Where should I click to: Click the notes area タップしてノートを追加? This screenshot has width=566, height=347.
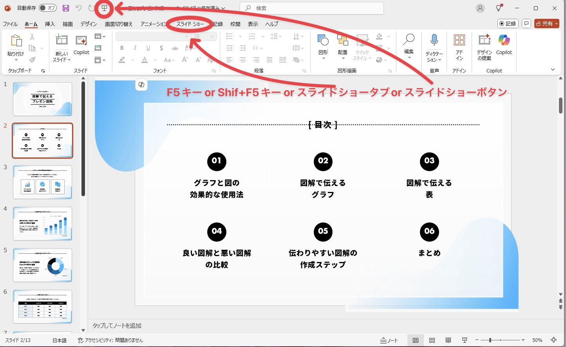pos(117,325)
